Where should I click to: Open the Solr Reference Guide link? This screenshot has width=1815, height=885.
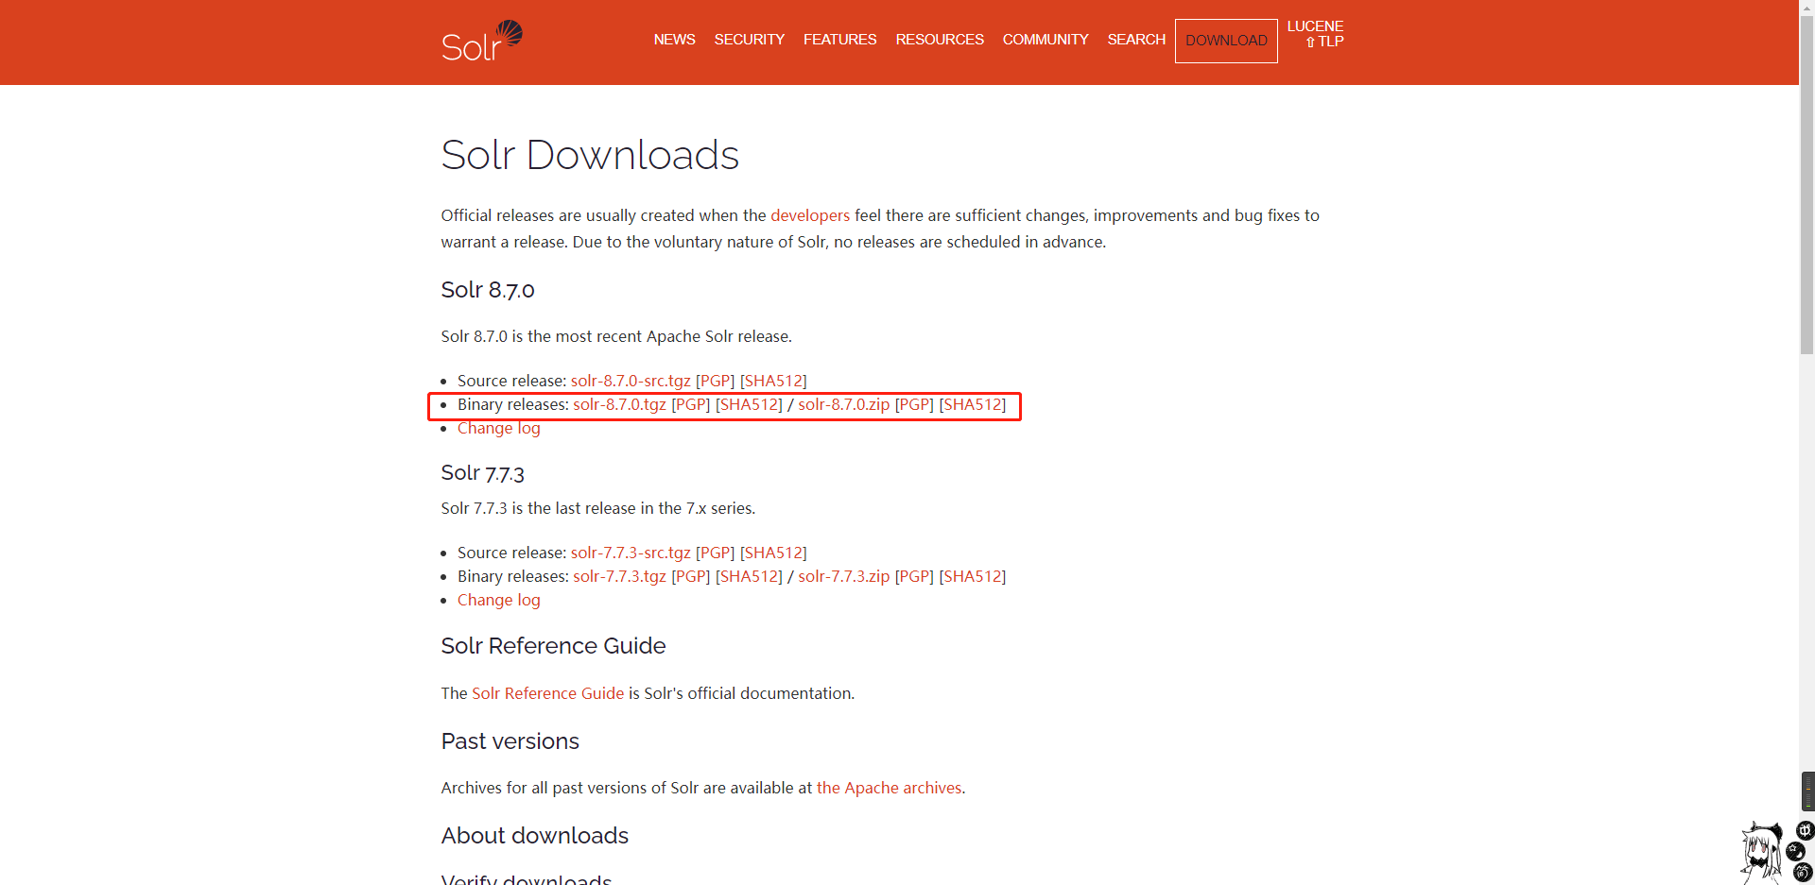click(547, 693)
